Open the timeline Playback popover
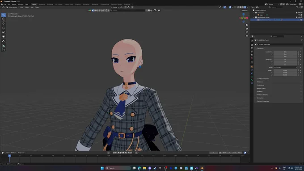 click(21, 153)
